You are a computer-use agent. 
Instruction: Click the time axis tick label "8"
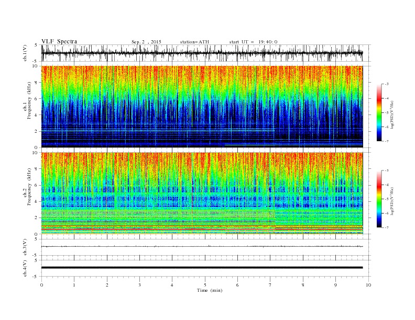point(303,285)
